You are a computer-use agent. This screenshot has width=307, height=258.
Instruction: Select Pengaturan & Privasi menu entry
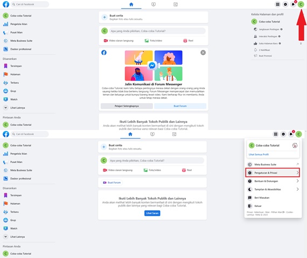pos(273,173)
